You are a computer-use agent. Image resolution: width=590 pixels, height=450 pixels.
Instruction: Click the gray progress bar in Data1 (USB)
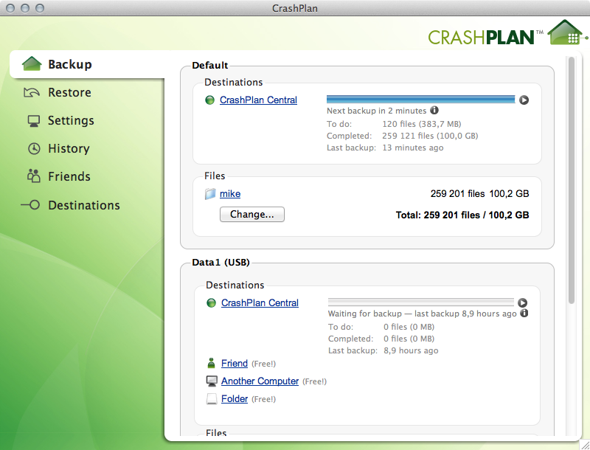pos(420,302)
